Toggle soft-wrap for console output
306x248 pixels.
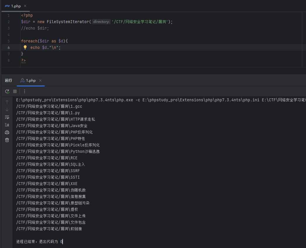click(7, 117)
